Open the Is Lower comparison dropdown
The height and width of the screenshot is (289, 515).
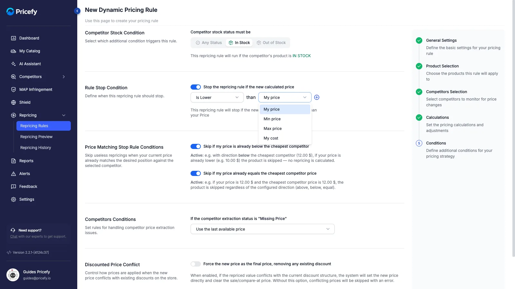217,97
